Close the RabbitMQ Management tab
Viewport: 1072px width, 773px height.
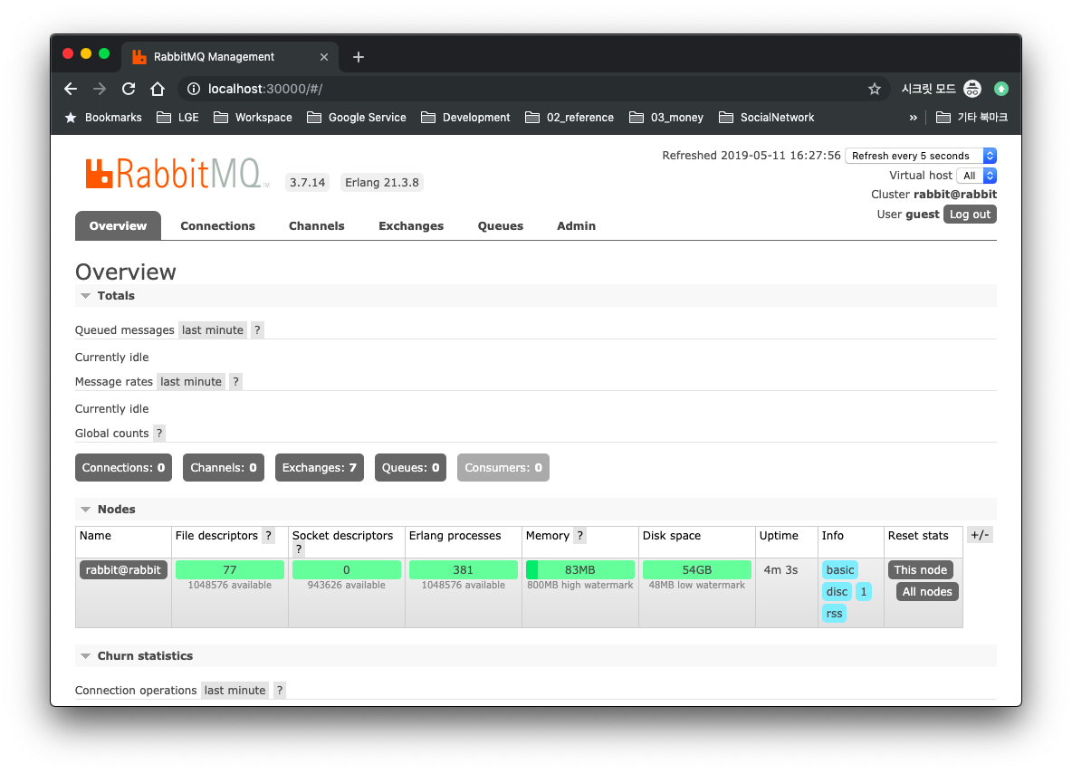(x=324, y=57)
